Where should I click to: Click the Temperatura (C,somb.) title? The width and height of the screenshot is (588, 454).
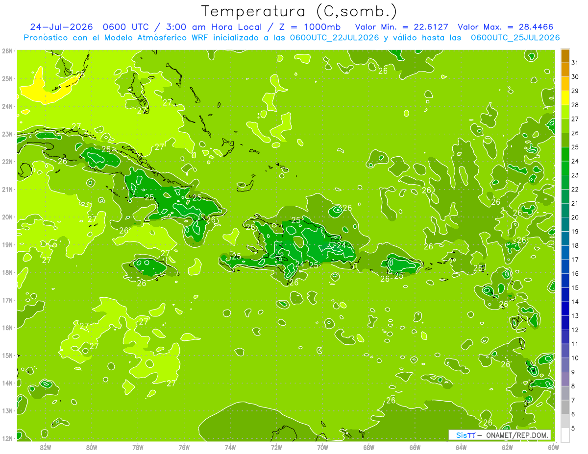[299, 11]
